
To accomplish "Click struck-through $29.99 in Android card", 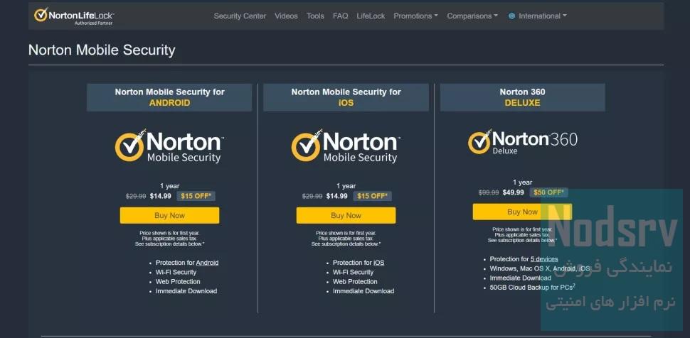I will coord(136,196).
